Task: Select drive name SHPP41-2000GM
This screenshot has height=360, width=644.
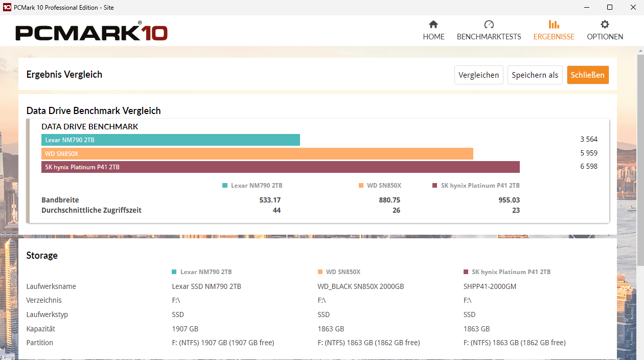Action: click(490, 286)
